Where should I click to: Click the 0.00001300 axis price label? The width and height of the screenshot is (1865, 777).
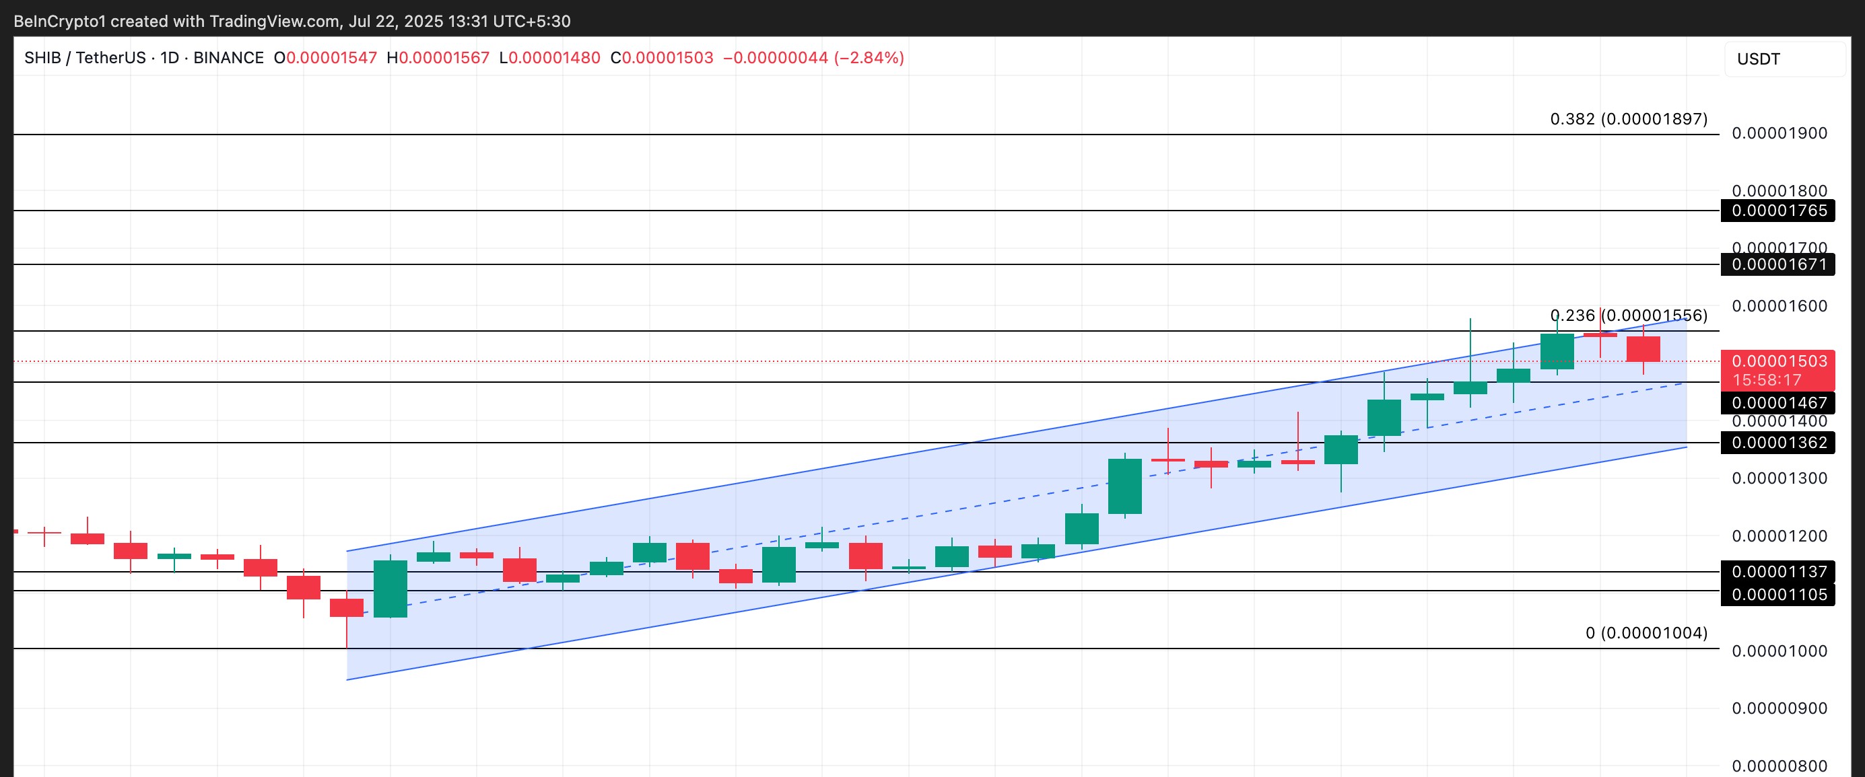coord(1779,478)
